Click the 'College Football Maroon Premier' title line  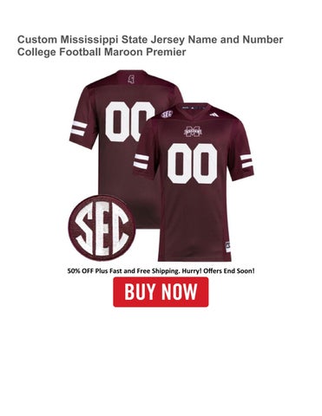pos(102,52)
